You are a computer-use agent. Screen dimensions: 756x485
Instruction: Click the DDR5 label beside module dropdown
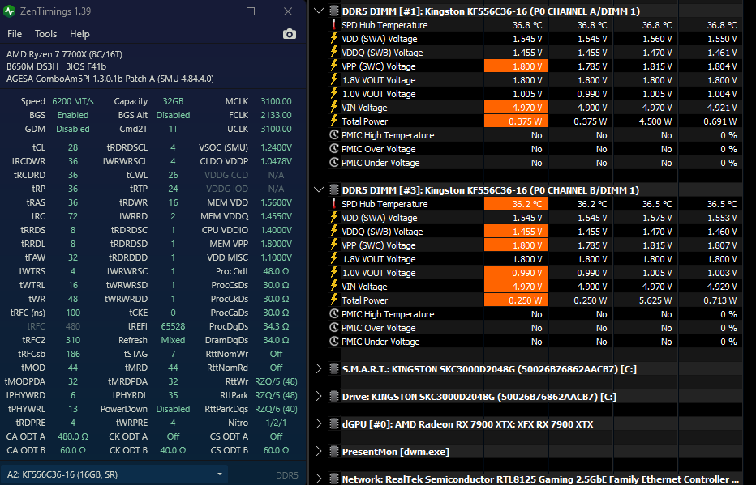pyautogui.click(x=287, y=475)
